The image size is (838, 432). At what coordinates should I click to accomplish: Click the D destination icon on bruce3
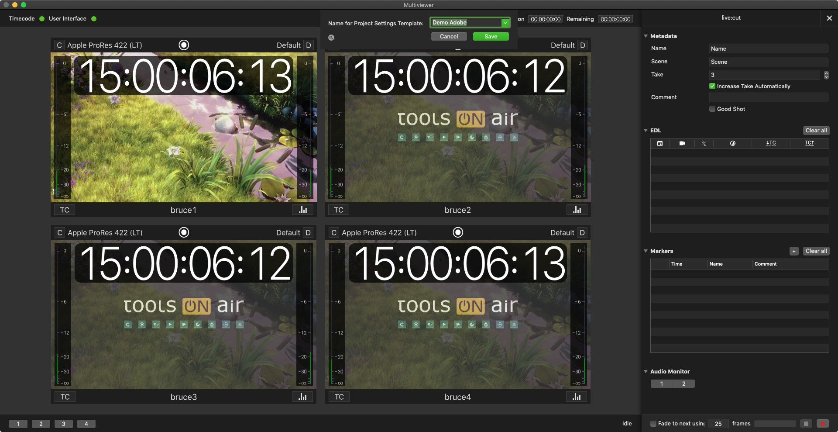click(308, 233)
